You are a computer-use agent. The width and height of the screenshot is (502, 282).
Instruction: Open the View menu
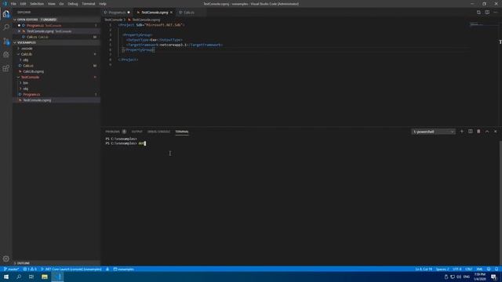click(x=52, y=4)
